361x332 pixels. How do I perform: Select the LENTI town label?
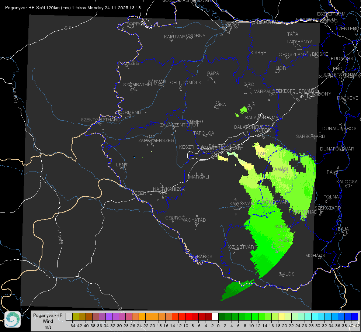122,165
